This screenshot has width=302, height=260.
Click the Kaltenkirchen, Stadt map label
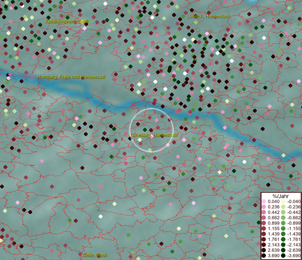click(x=66, y=21)
